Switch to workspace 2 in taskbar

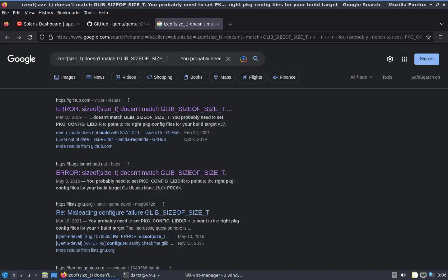coord(21,275)
